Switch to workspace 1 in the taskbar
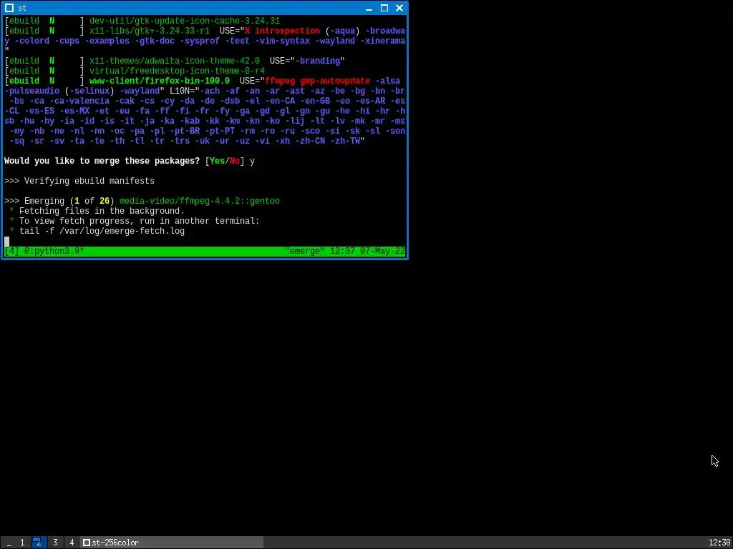 [x=22, y=543]
